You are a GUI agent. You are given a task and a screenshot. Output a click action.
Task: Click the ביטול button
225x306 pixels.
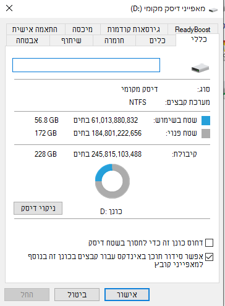point(77,295)
